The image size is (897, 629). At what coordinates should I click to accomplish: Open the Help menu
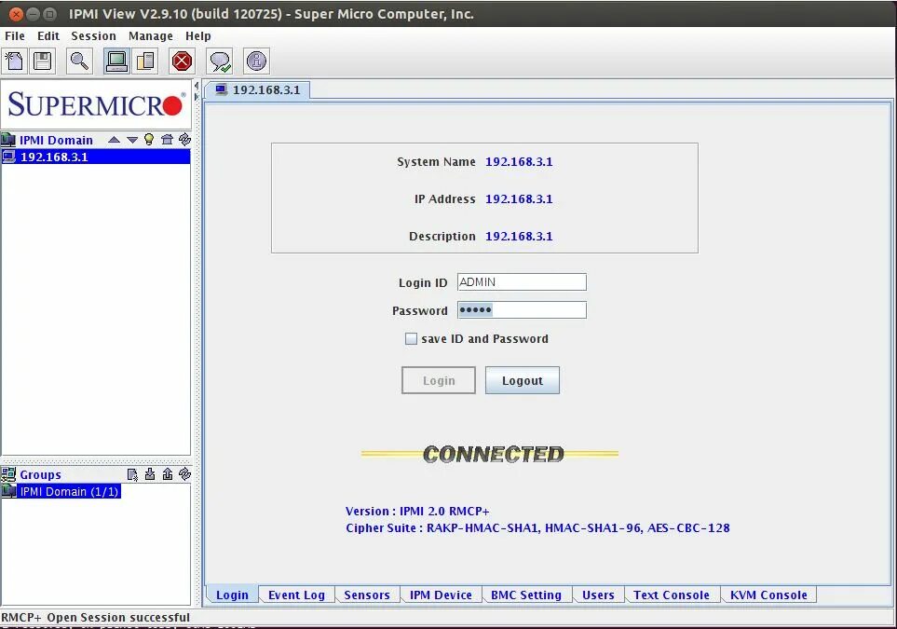(x=197, y=36)
